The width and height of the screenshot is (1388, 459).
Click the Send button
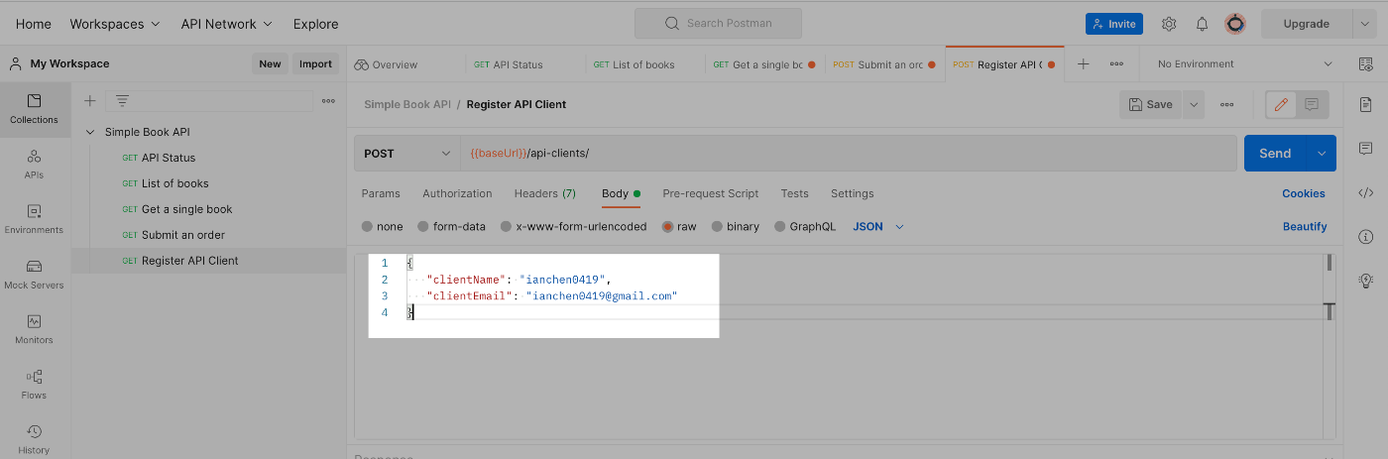click(x=1275, y=154)
